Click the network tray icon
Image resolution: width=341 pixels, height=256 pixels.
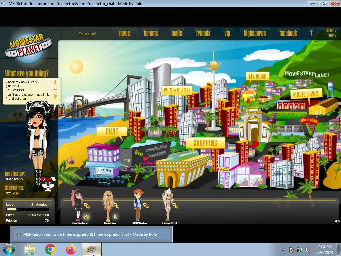pyautogui.click(x=299, y=250)
